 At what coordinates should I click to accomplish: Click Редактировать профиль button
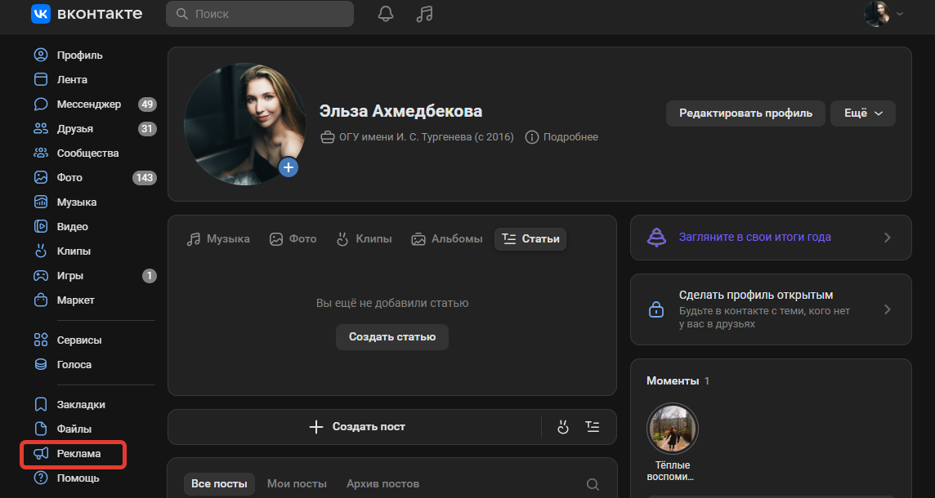745,113
